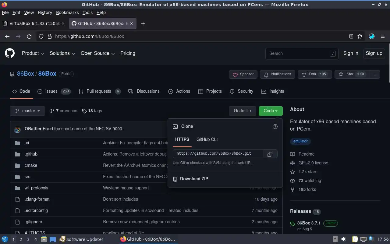This screenshot has height=244, width=390.
Task: Collapse the green Code dropdown button
Action: pos(271,111)
